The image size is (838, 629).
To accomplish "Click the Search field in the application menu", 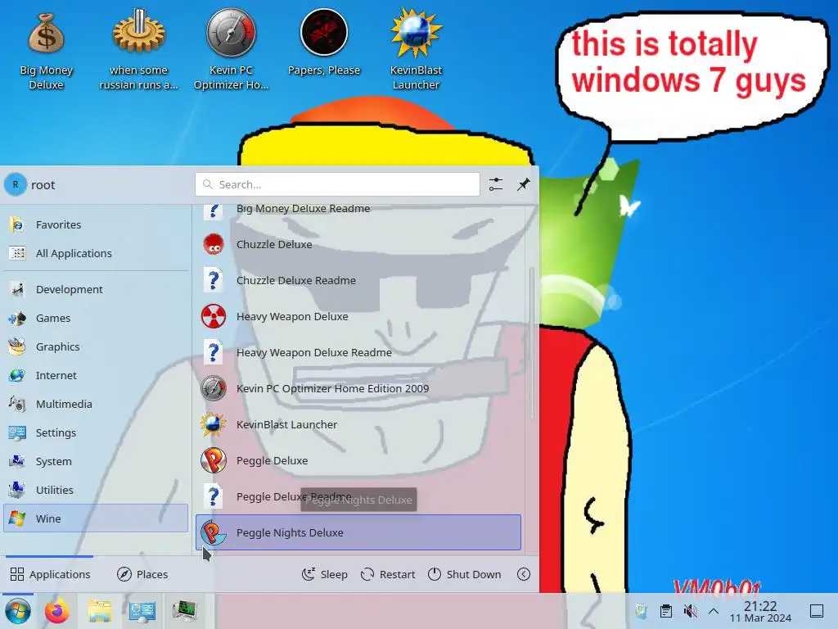I will click(x=337, y=184).
